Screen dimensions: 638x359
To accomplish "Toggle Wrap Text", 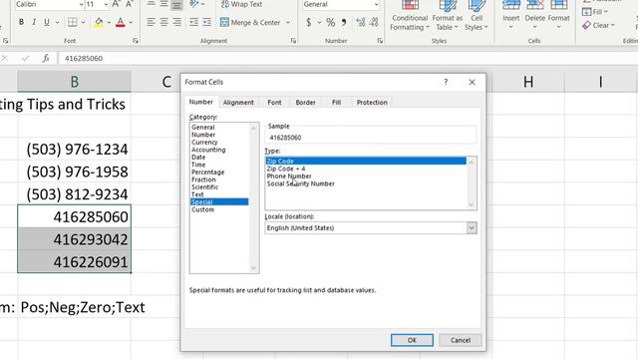I will click(241, 4).
